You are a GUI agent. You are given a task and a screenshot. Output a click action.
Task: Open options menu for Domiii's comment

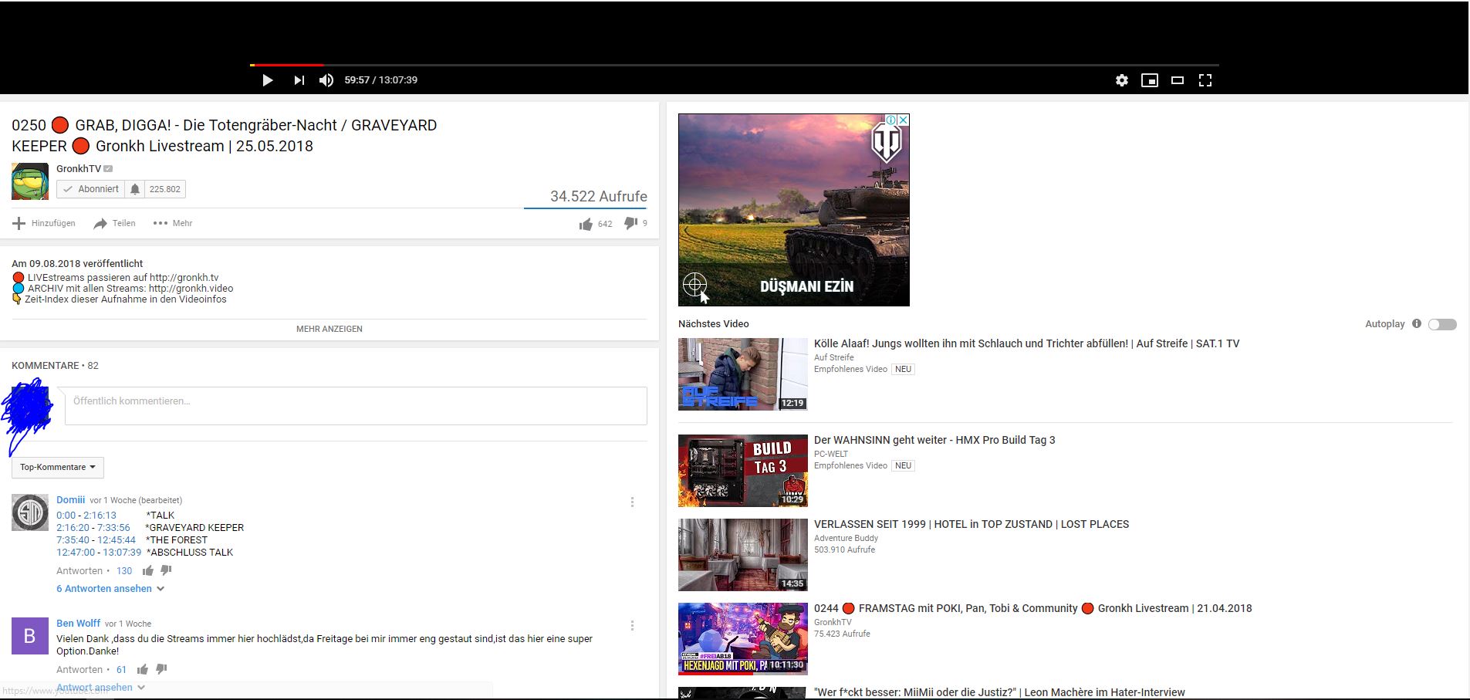632,502
